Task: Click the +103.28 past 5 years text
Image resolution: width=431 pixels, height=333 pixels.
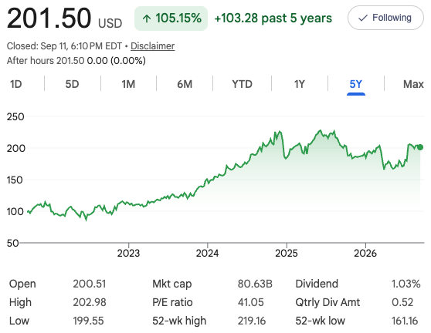Action: [x=273, y=18]
